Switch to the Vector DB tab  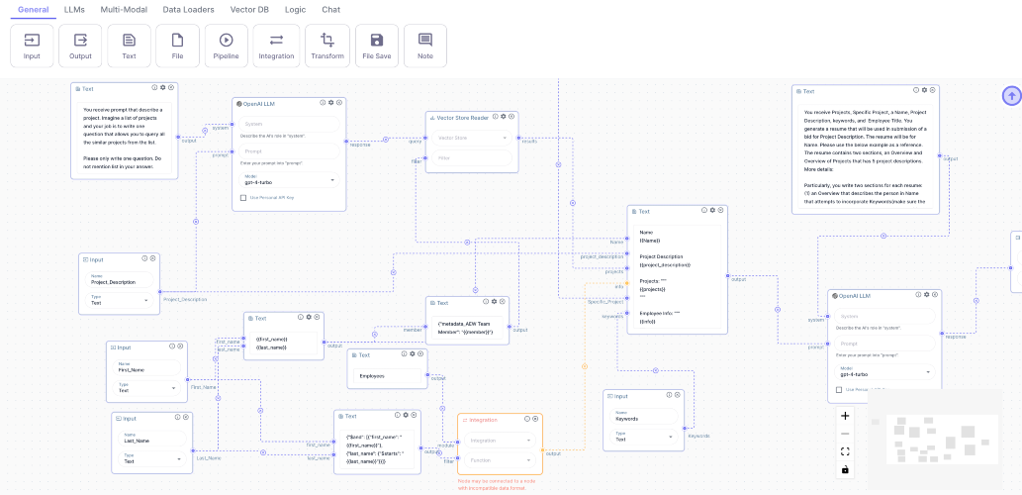[x=251, y=10]
